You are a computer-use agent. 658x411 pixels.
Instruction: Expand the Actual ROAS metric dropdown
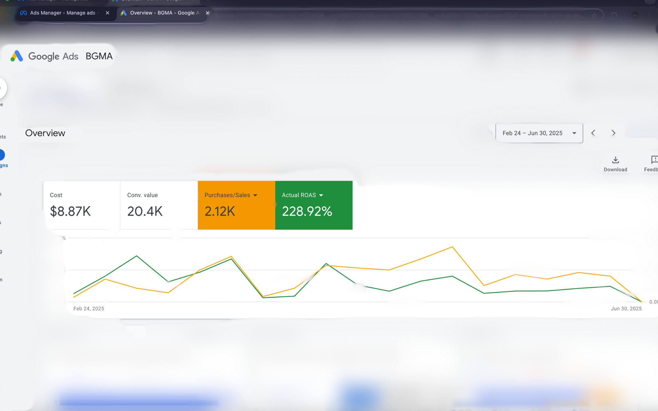pyautogui.click(x=321, y=195)
